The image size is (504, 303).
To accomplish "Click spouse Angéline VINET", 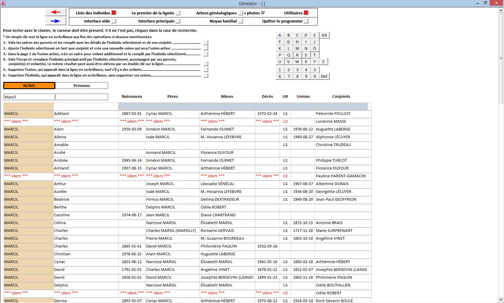I will [x=330, y=238].
